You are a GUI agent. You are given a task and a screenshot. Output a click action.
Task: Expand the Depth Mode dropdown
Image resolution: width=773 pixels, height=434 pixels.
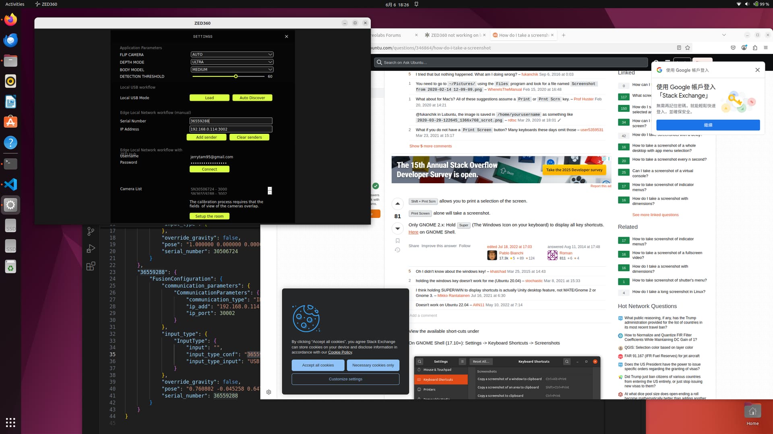pos(232,62)
